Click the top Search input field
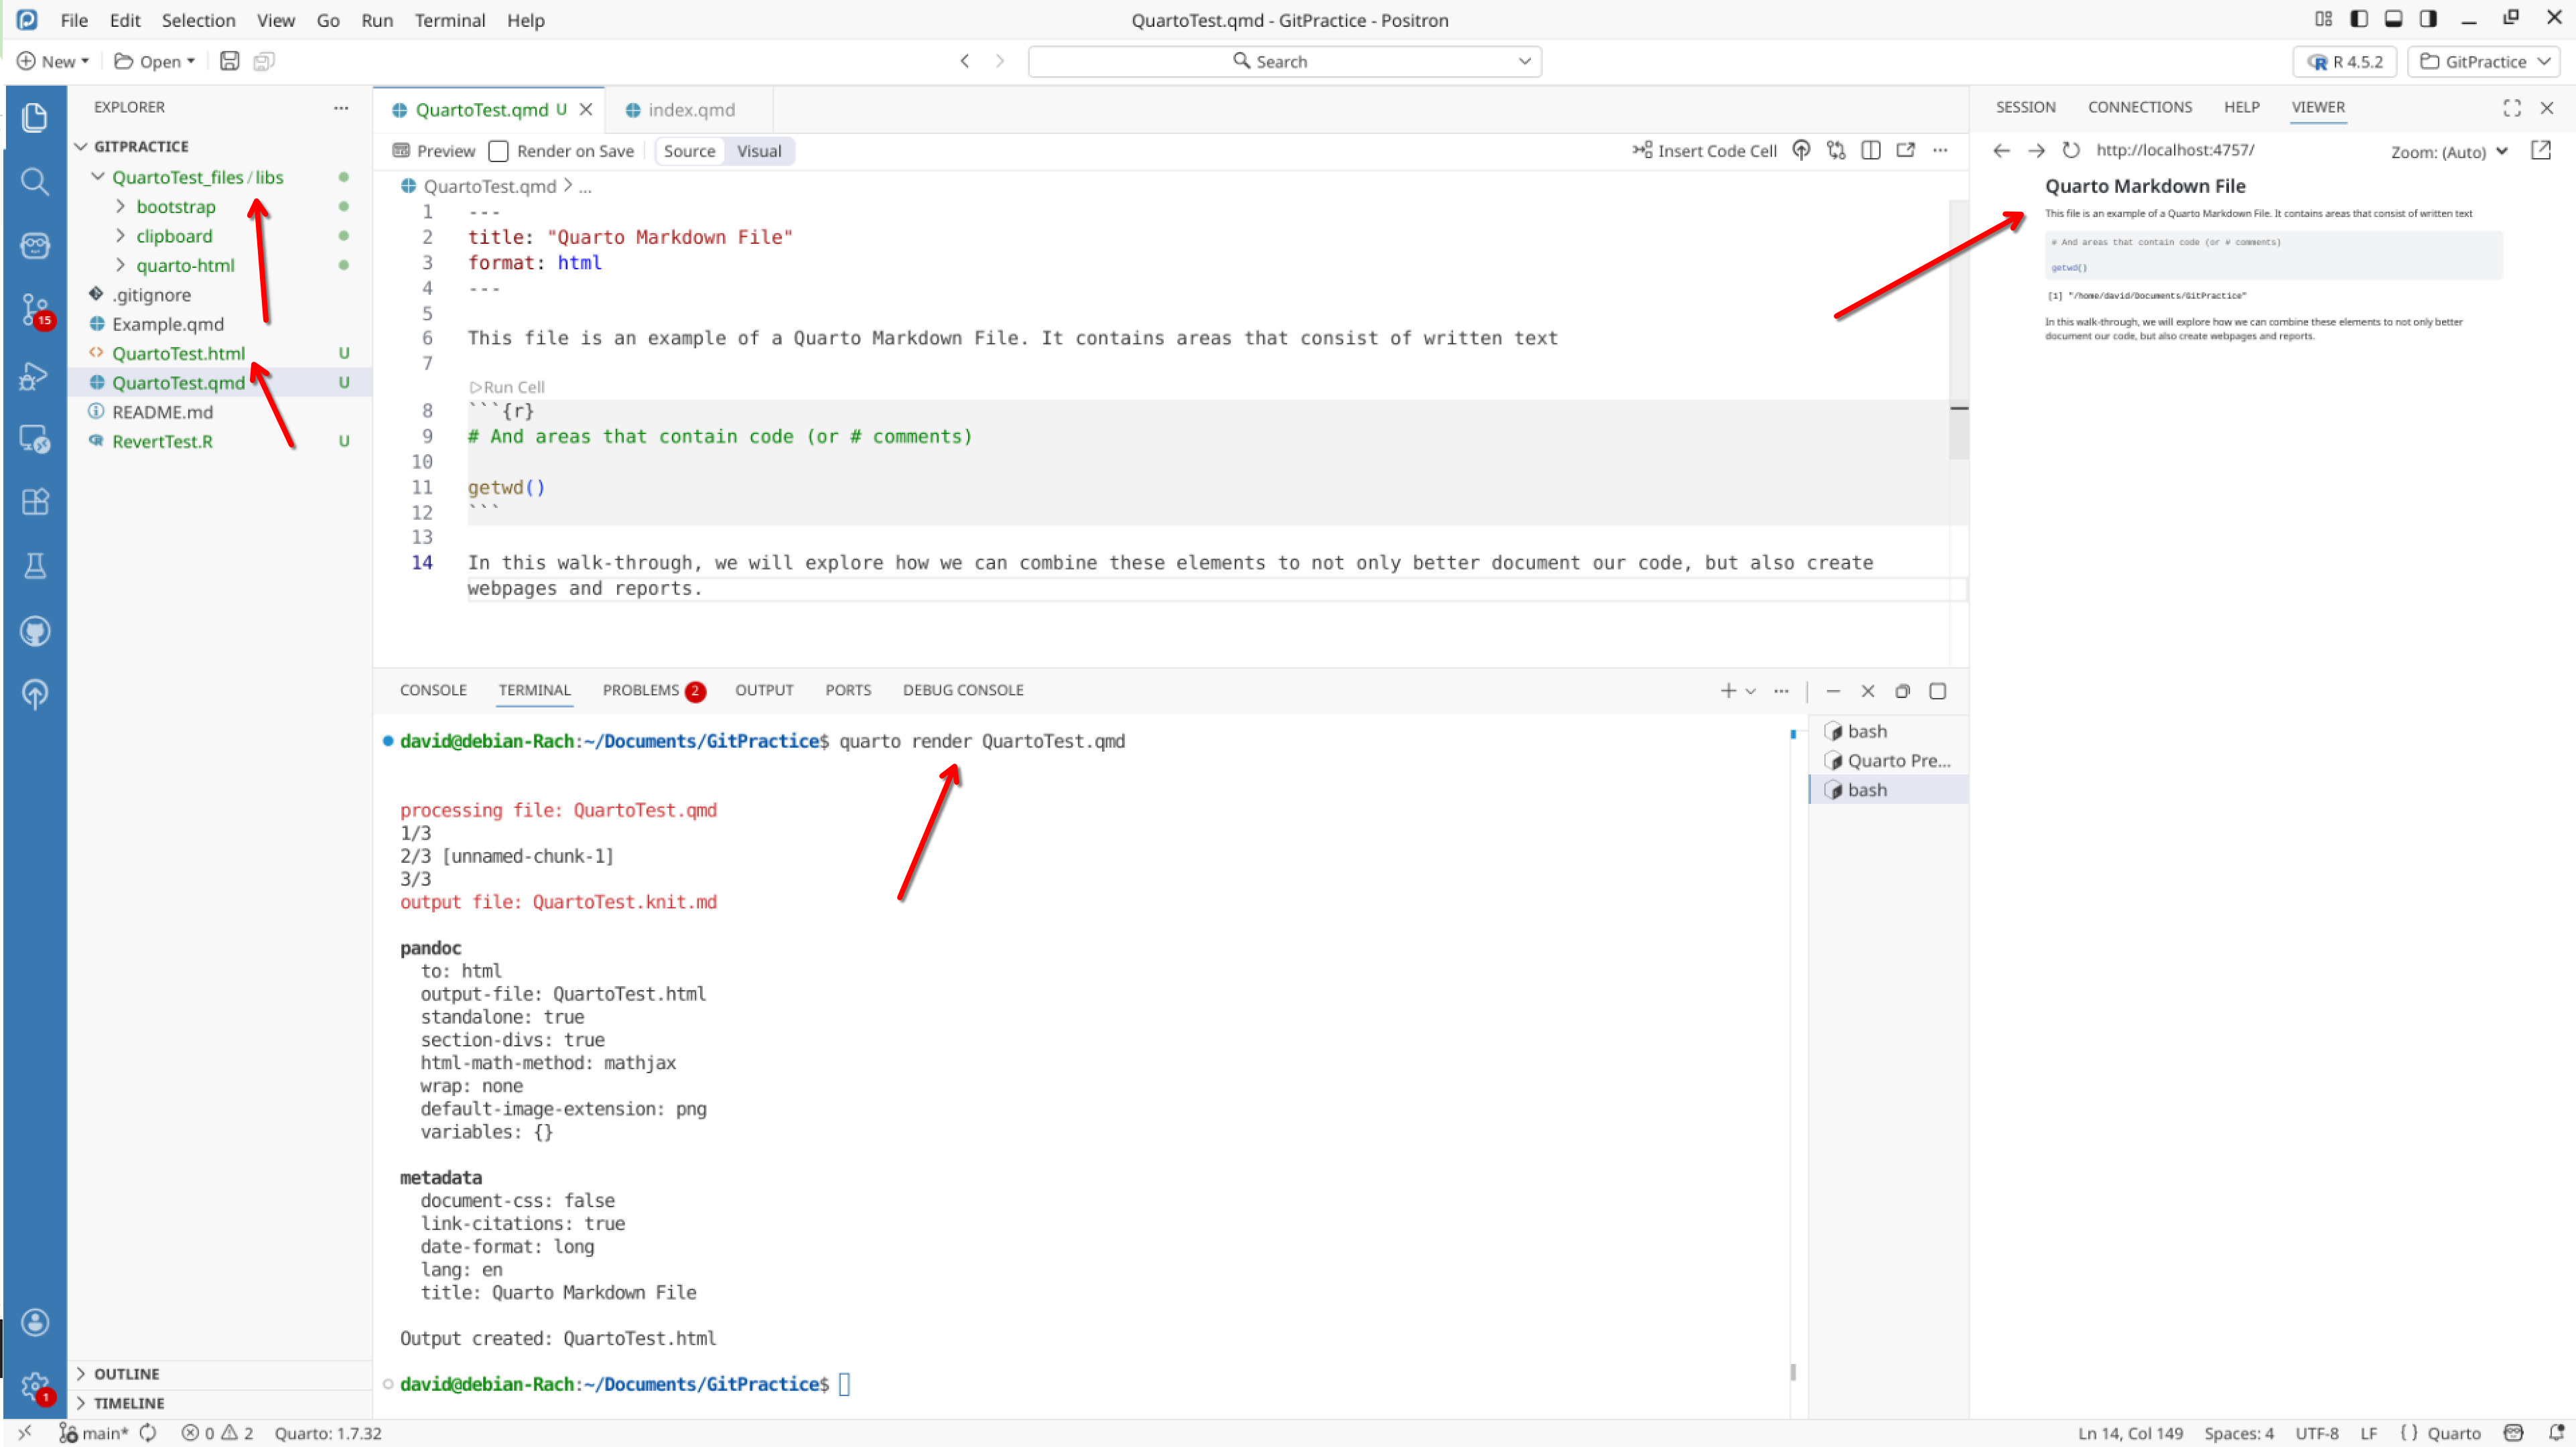2576x1447 pixels. click(1284, 61)
